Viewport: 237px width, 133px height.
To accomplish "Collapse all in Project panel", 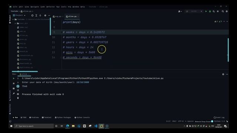I will pyautogui.click(x=40, y=16).
